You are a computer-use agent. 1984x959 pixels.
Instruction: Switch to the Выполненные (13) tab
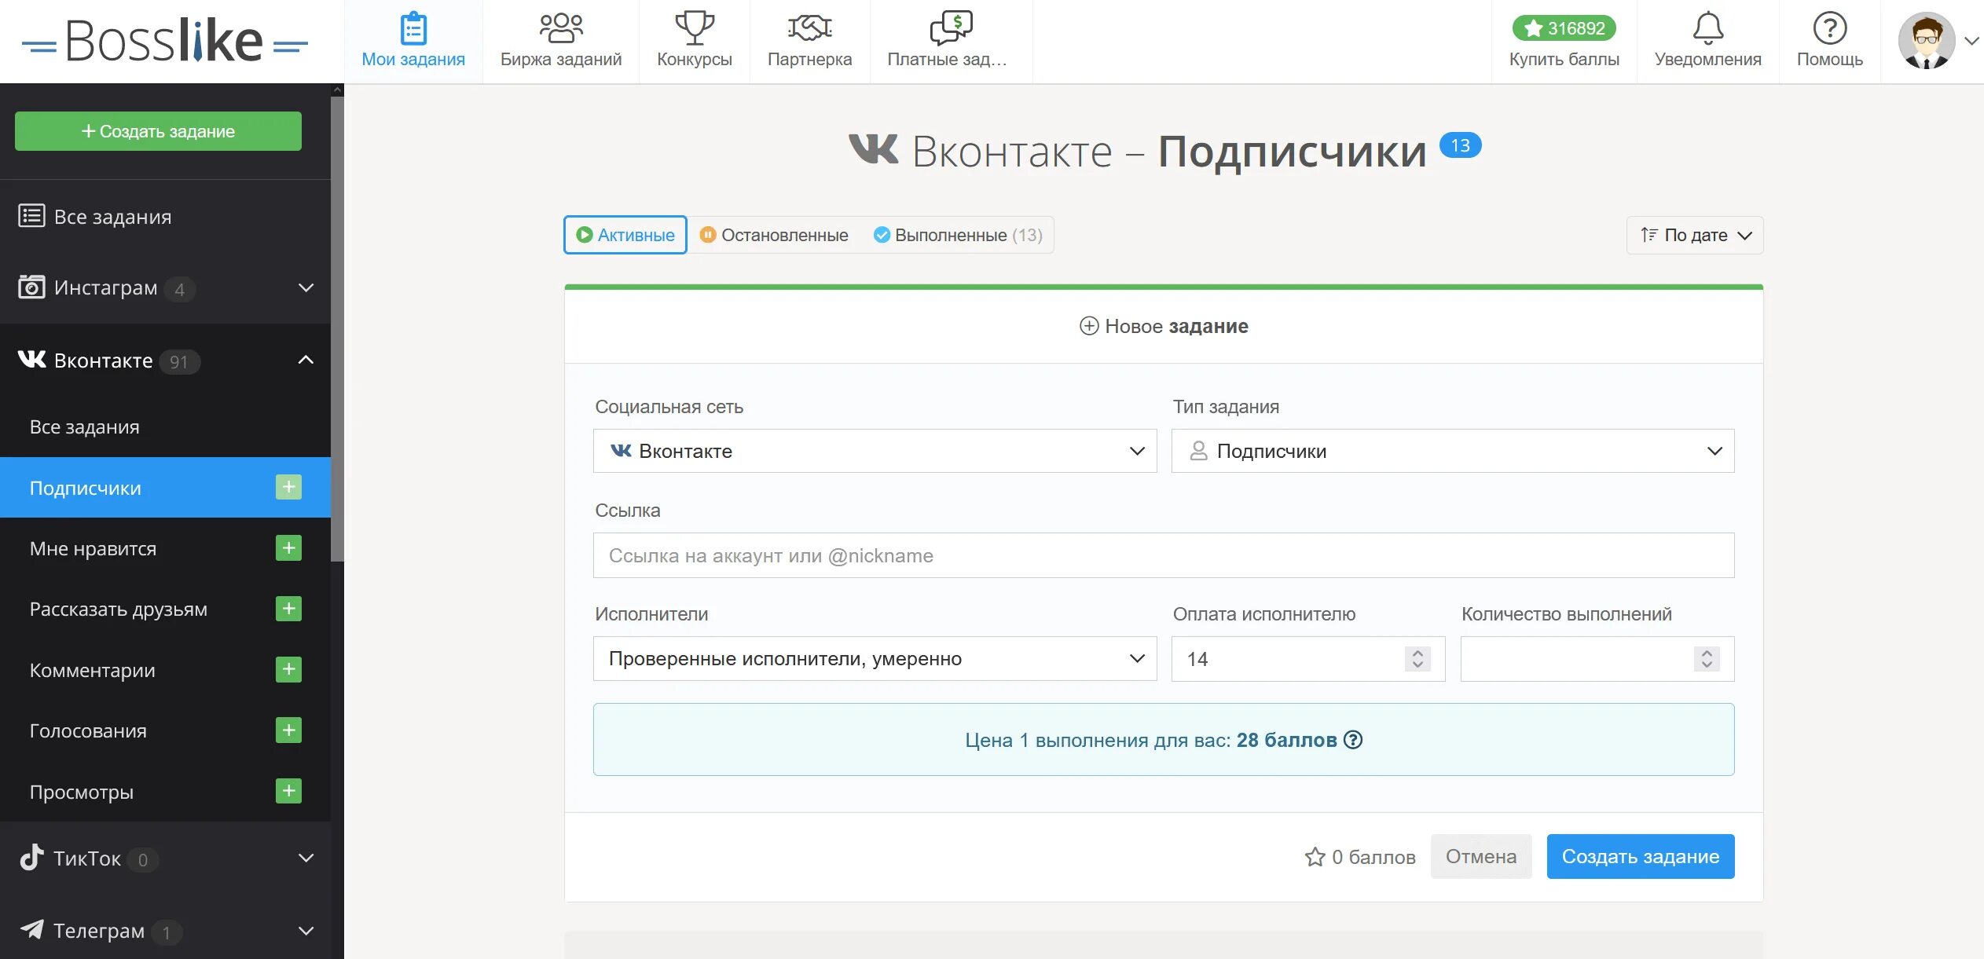tap(958, 235)
